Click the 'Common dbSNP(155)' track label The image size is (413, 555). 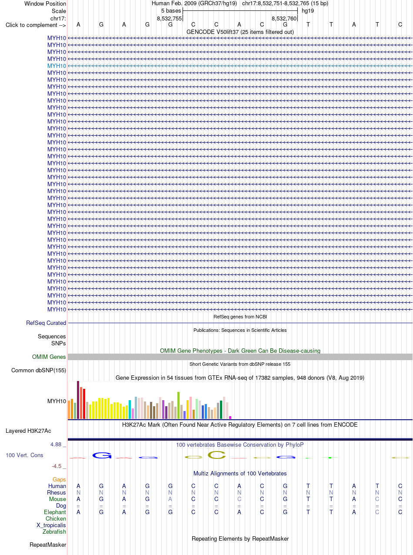[x=39, y=371]
